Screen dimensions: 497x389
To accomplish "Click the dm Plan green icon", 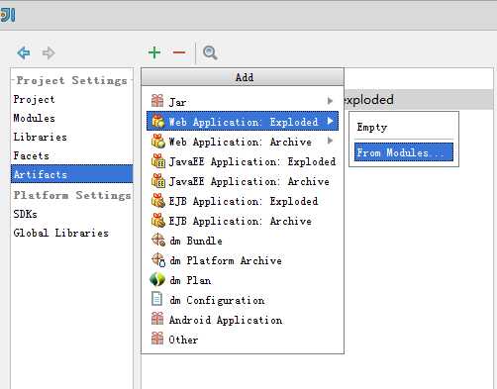I will click(157, 280).
